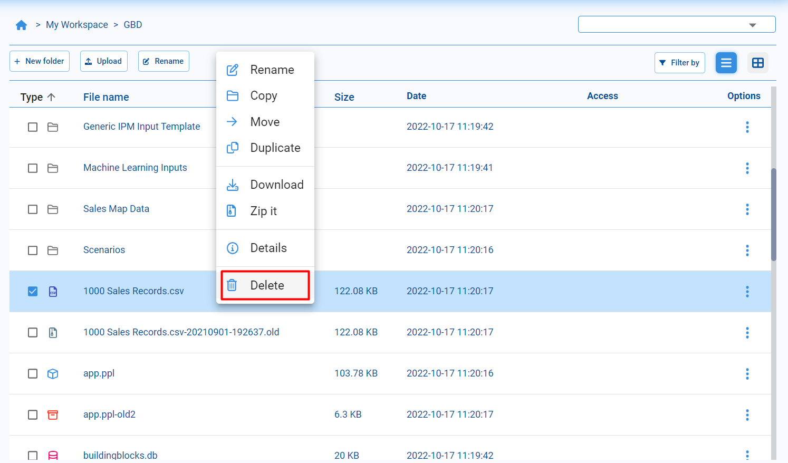This screenshot has width=788, height=463.
Task: Check the Machine Learning Inputs checkbox
Action: (33, 168)
